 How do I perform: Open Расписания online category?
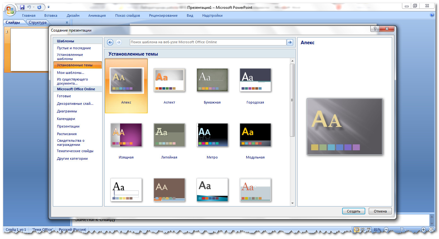pos(67,134)
